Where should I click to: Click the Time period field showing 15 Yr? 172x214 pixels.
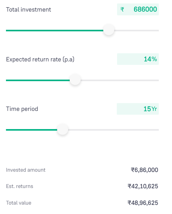pyautogui.click(x=138, y=109)
